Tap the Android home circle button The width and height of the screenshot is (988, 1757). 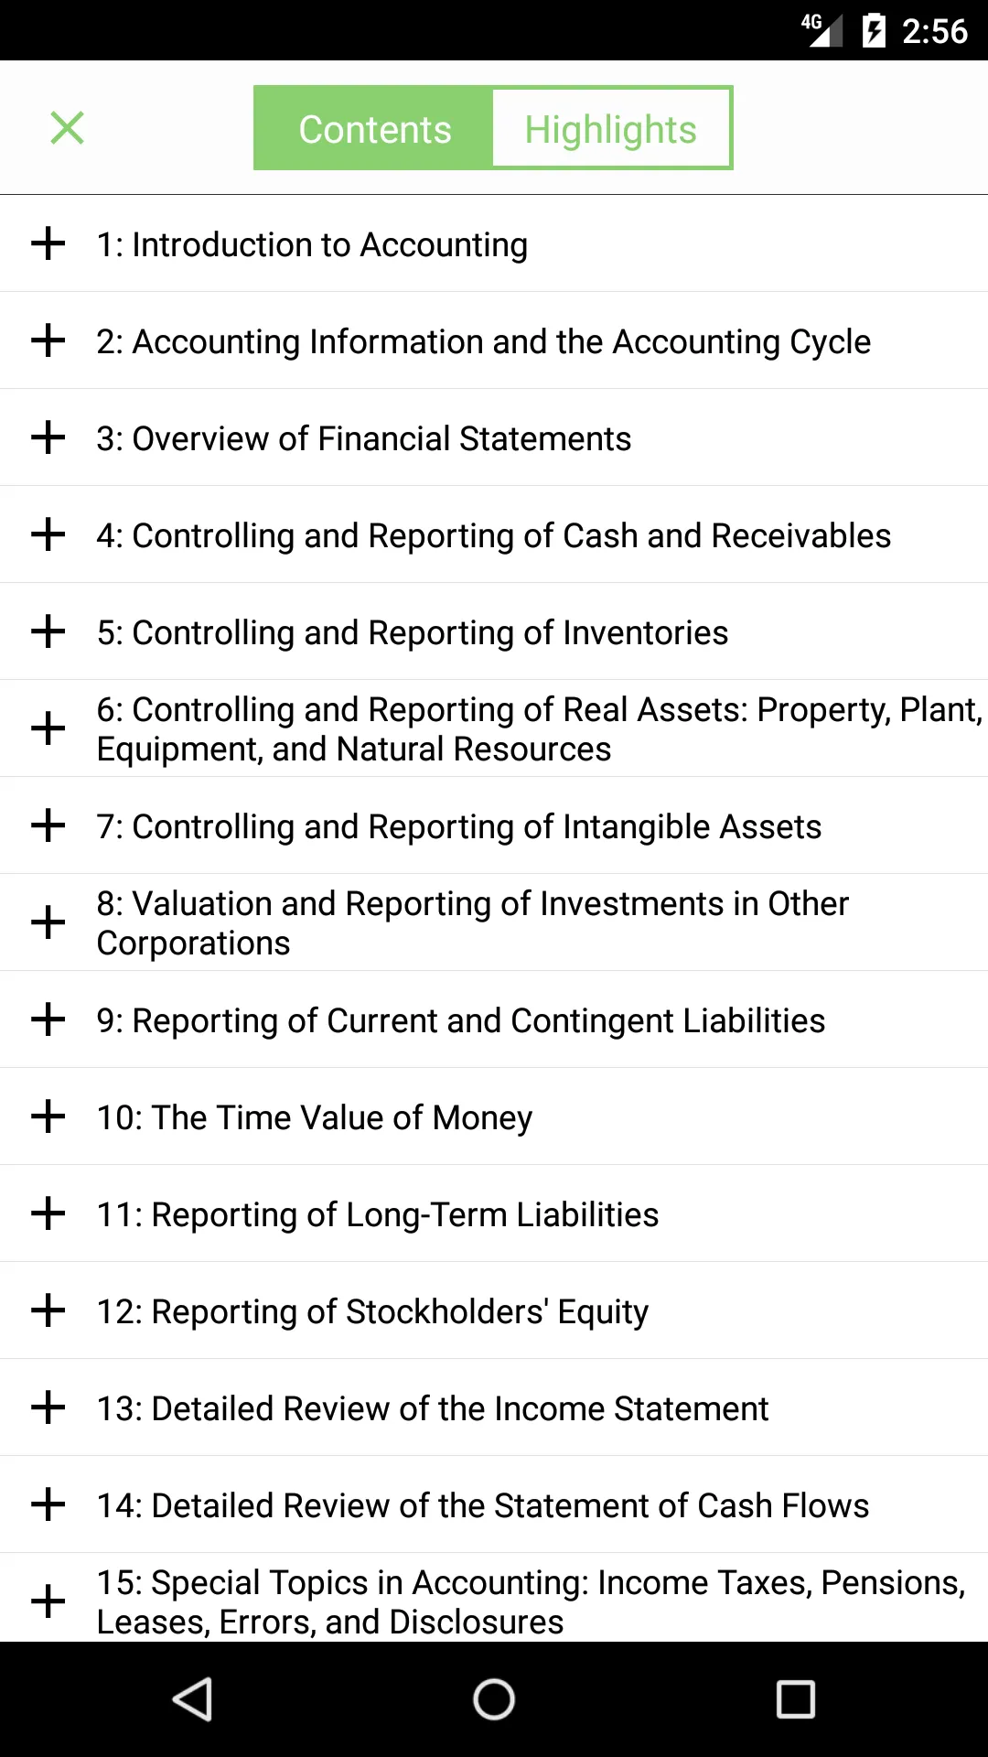pos(494,1699)
